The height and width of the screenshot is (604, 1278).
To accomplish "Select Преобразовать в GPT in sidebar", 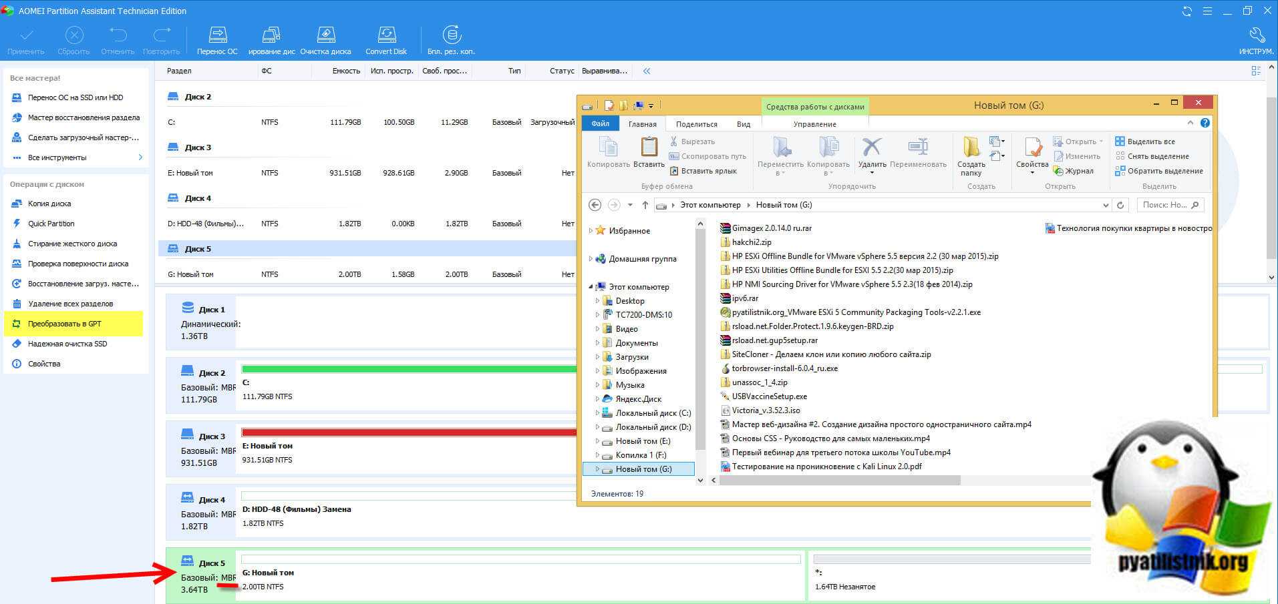I will pyautogui.click(x=64, y=324).
